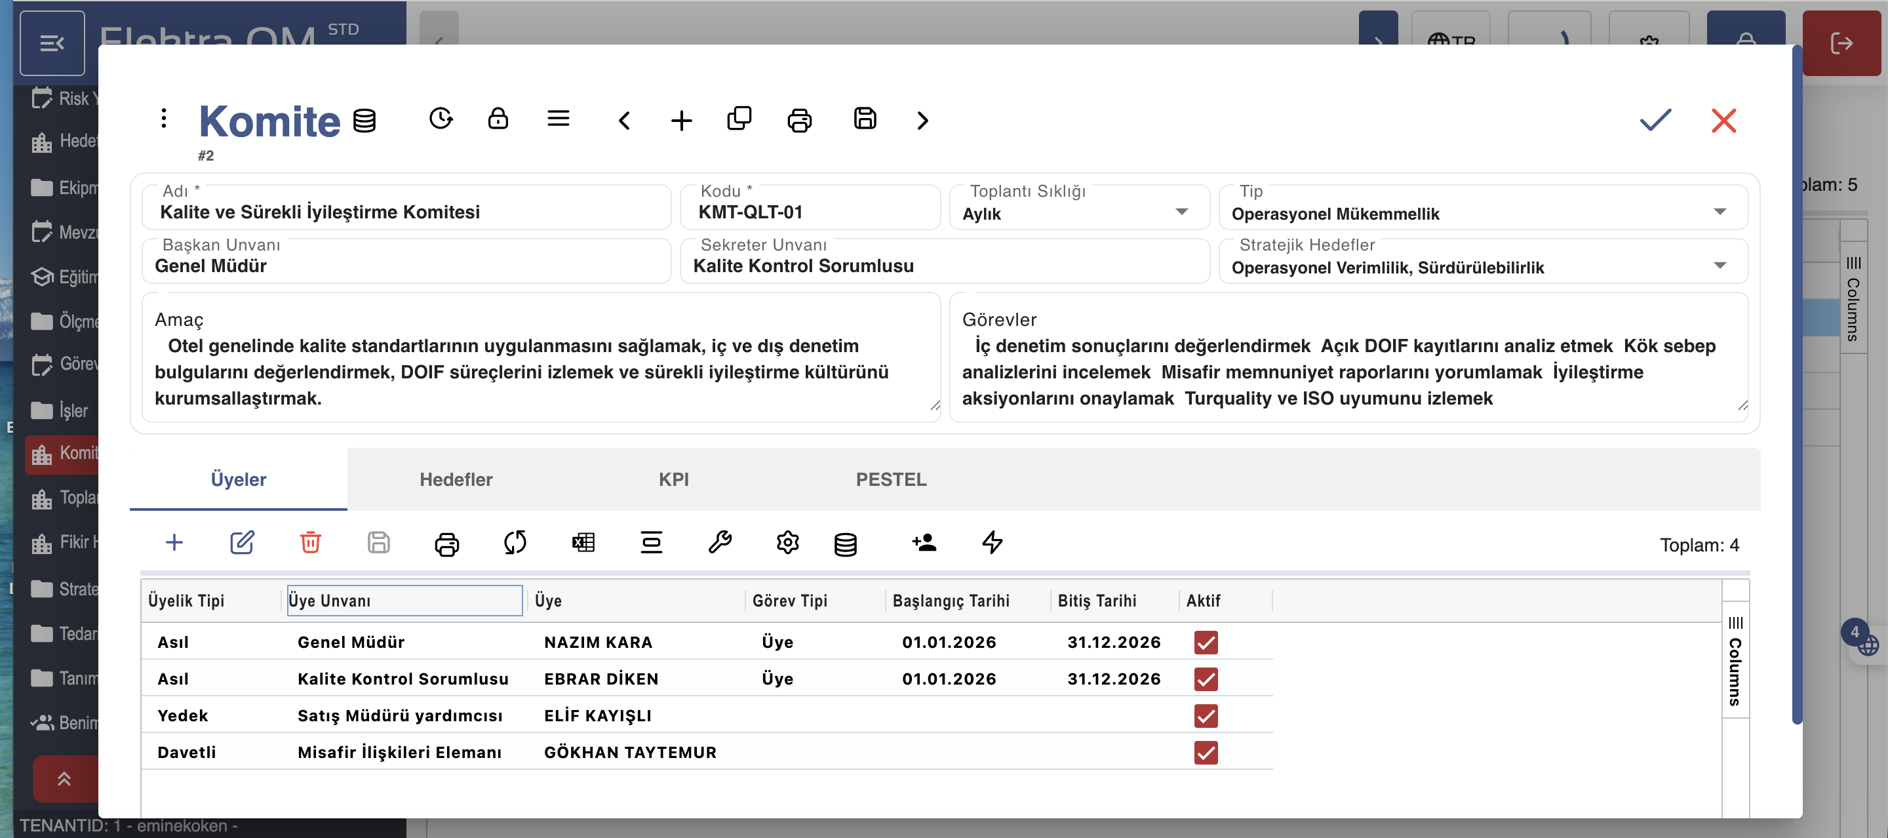
Task: Go to next record arrow
Action: point(922,120)
